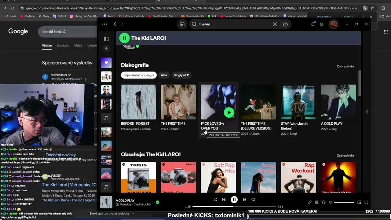Click the Spotify page vertical scrollbar
The image size is (391, 220).
360,82
